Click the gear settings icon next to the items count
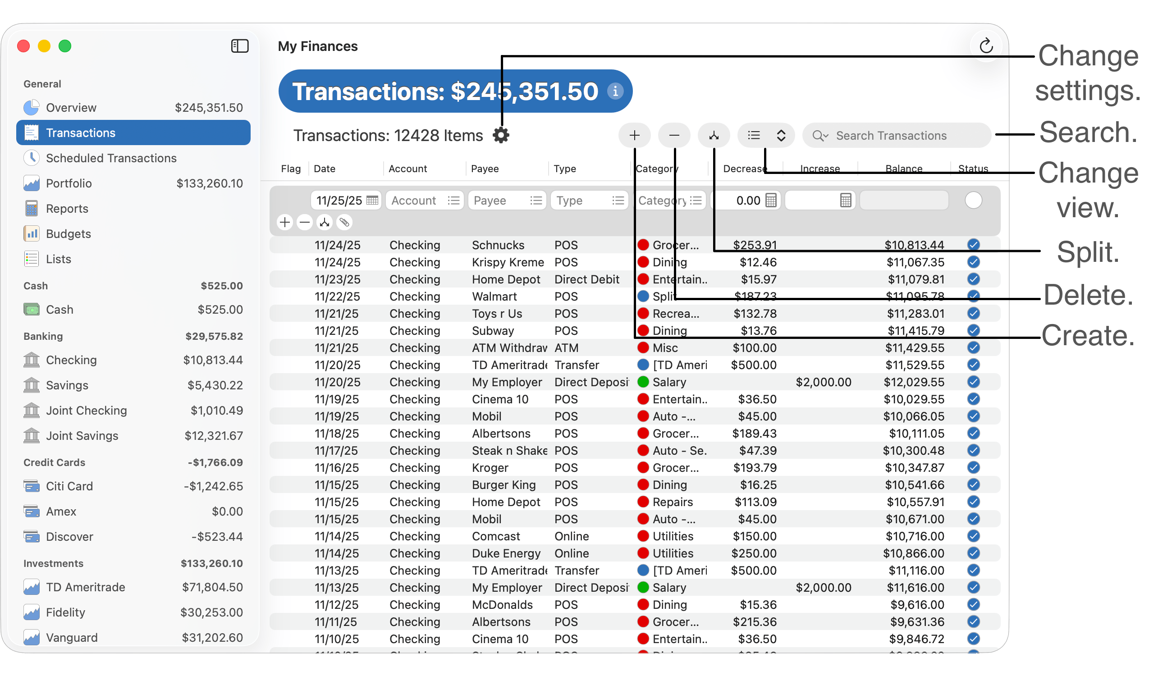 click(x=500, y=135)
